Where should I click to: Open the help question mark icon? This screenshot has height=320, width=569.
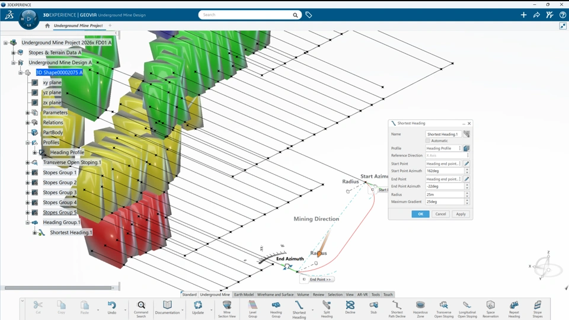[x=562, y=15]
